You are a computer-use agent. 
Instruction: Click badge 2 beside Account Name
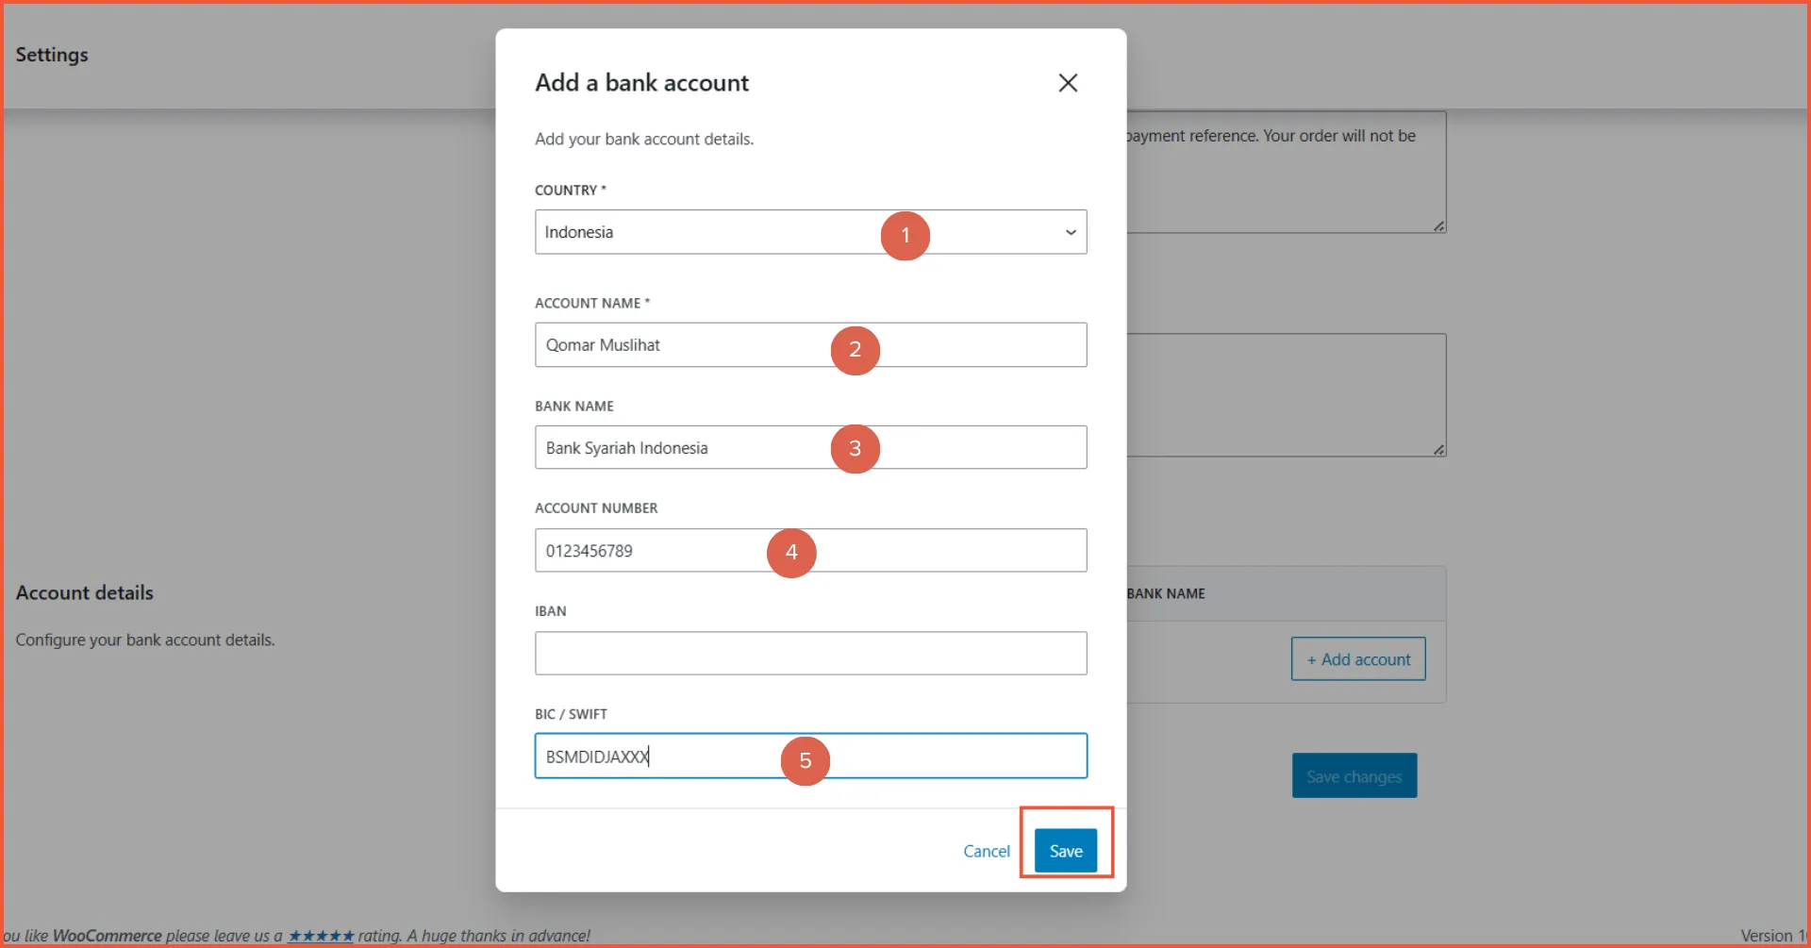pyautogui.click(x=854, y=350)
